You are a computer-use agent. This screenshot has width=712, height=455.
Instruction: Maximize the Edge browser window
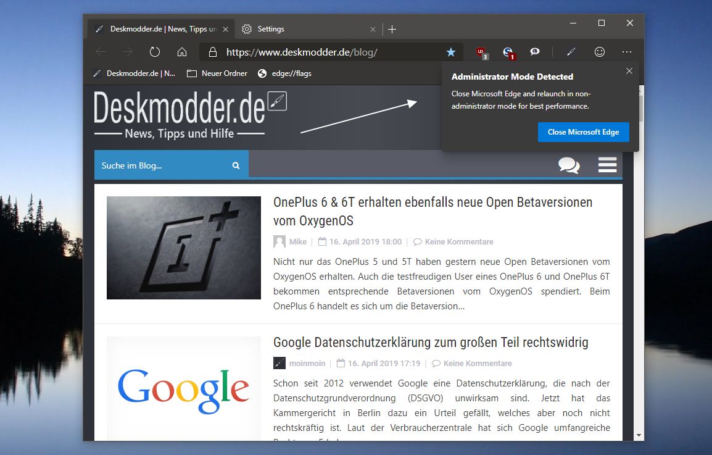[601, 23]
